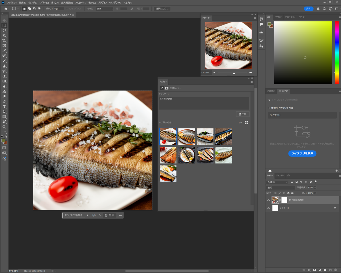Click the 共有 share button
Screen dimensions: 341x273
click(x=309, y=9)
